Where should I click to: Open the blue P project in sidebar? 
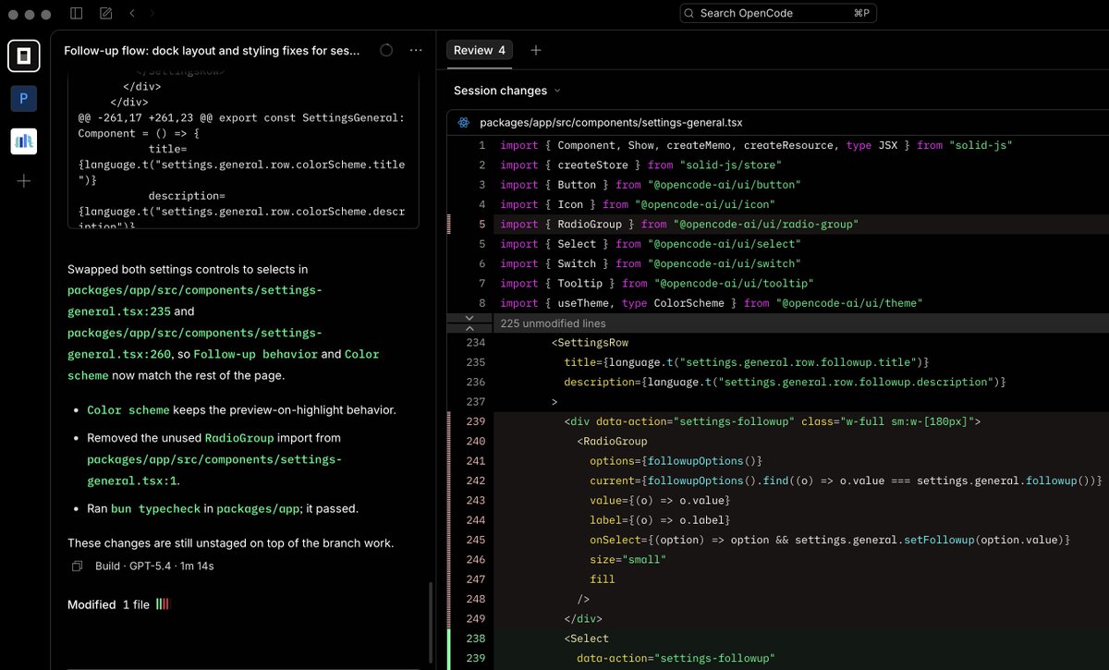tap(24, 99)
